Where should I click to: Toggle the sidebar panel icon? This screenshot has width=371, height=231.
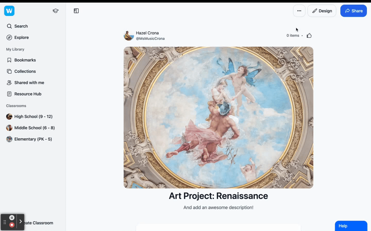pyautogui.click(x=76, y=11)
